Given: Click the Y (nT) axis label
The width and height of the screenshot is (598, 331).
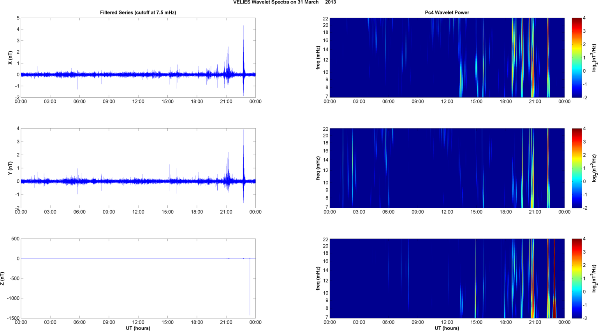Looking at the screenshot, I should 11,168.
